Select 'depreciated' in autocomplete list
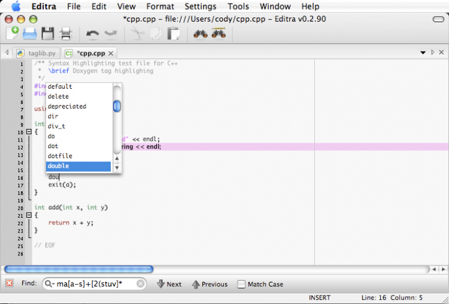The image size is (449, 304). (78, 106)
